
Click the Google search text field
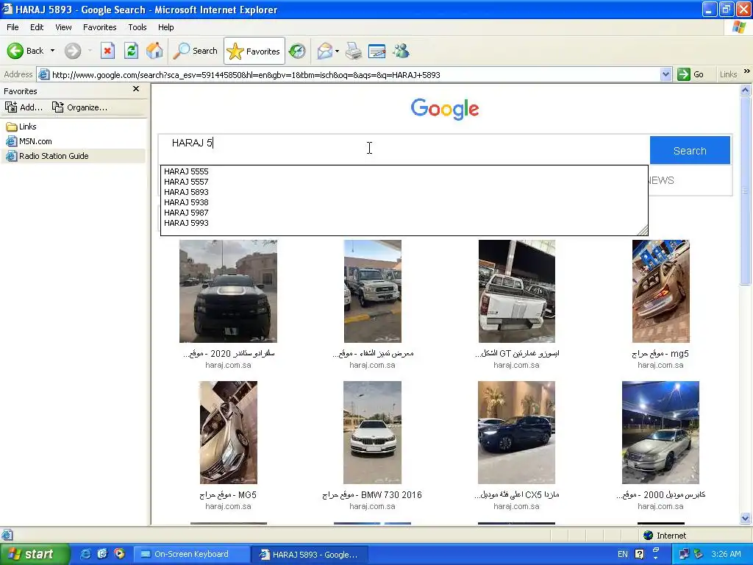click(404, 143)
